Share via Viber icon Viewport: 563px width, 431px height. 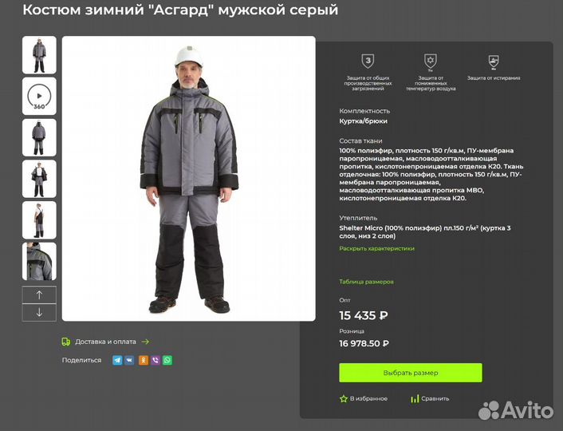(x=156, y=360)
